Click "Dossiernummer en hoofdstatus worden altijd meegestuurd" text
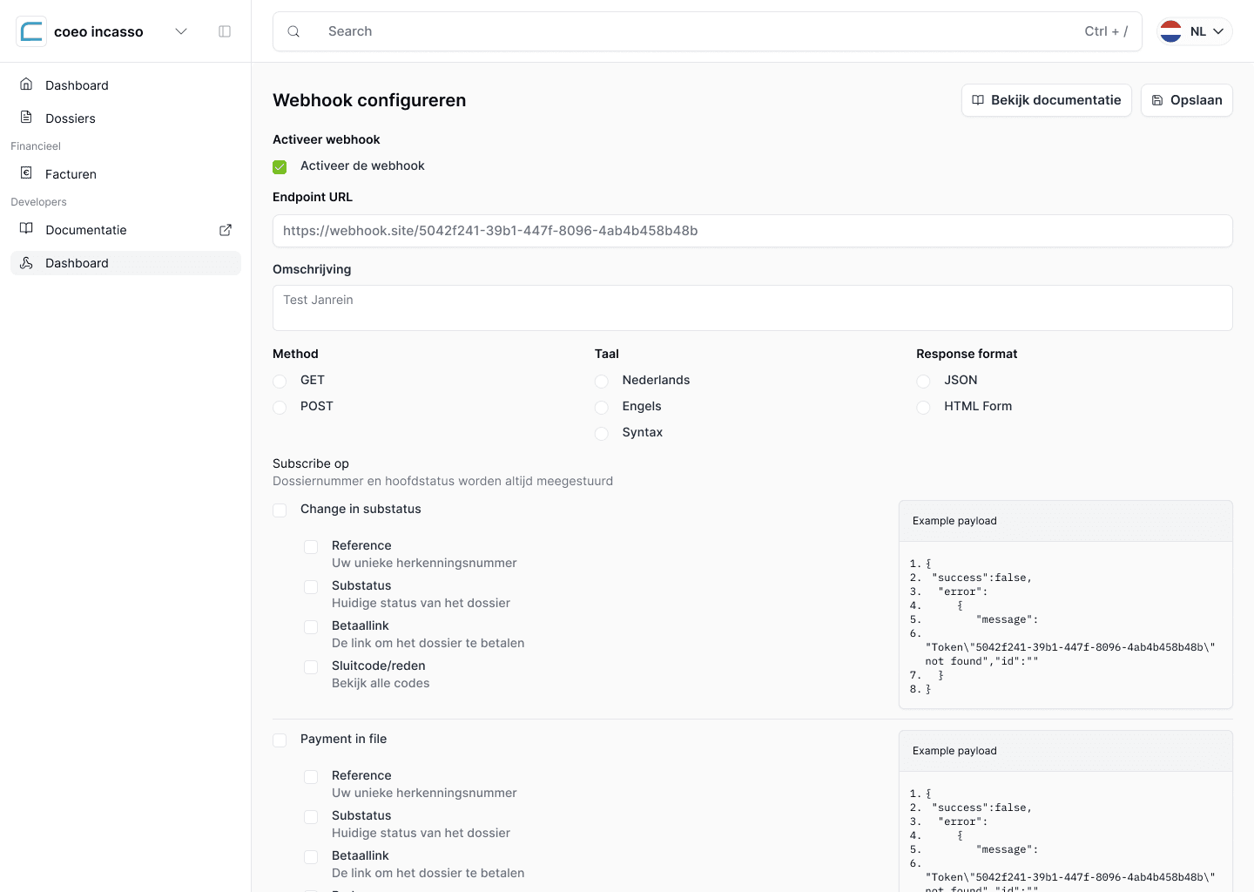This screenshot has width=1254, height=892. click(x=442, y=481)
